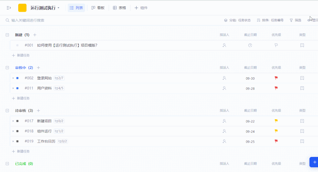Toggle the checkbox beside the 新建 group

[7, 35]
